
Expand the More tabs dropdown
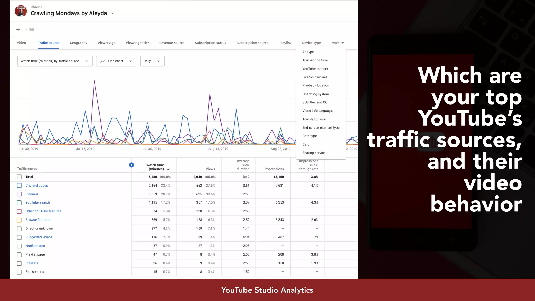(x=338, y=43)
